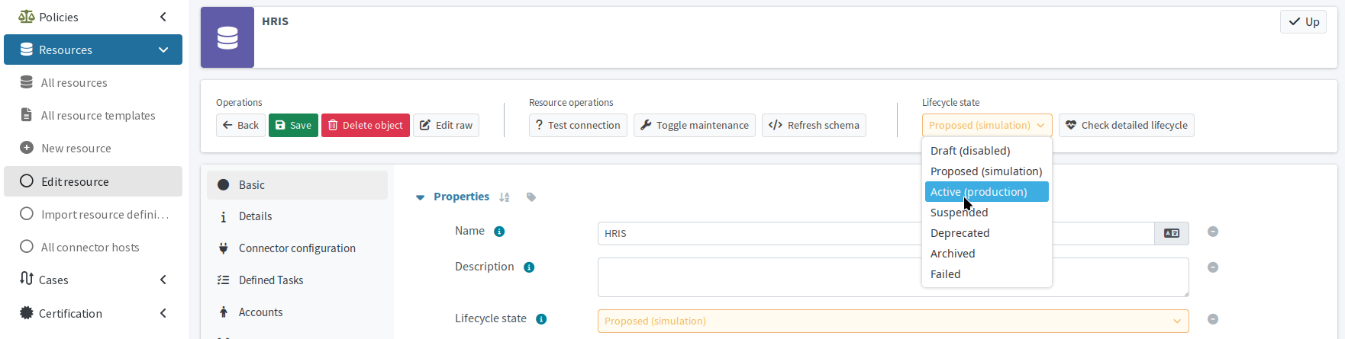Click the Accounts person icon
The height and width of the screenshot is (339, 1345).
pos(224,312)
